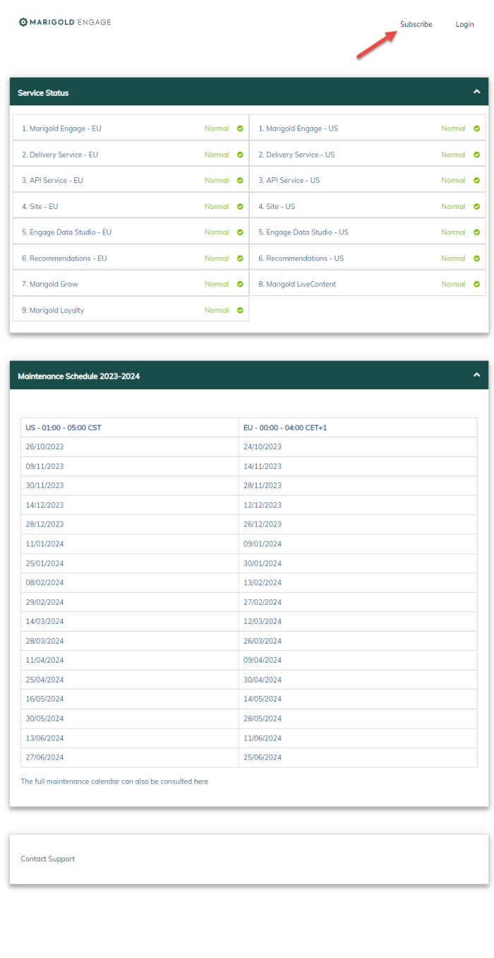The image size is (494, 958).
Task: Click the Service Status header title
Action: [x=43, y=93]
